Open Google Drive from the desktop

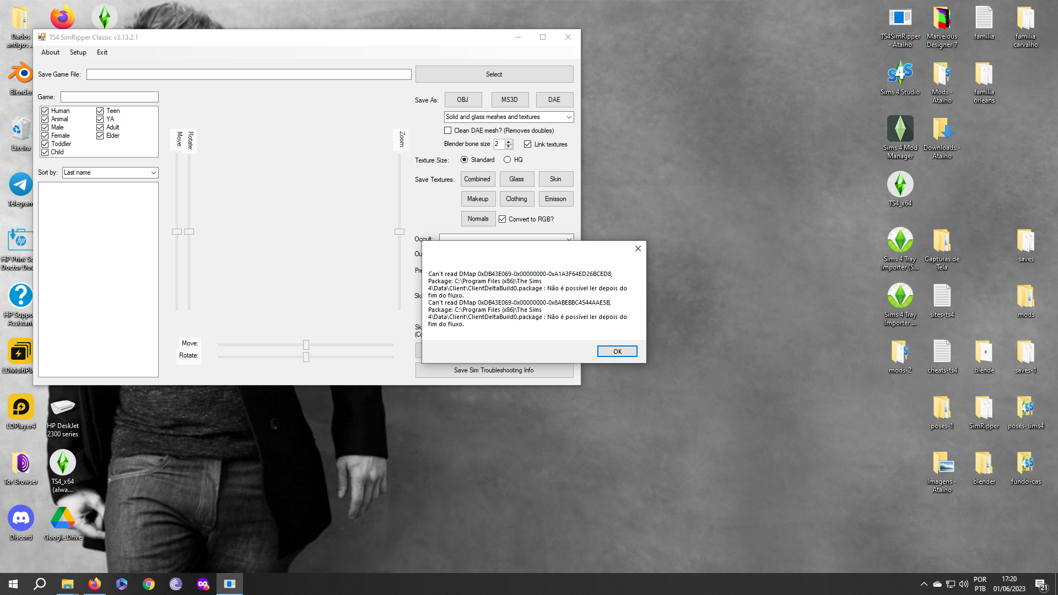pyautogui.click(x=62, y=518)
